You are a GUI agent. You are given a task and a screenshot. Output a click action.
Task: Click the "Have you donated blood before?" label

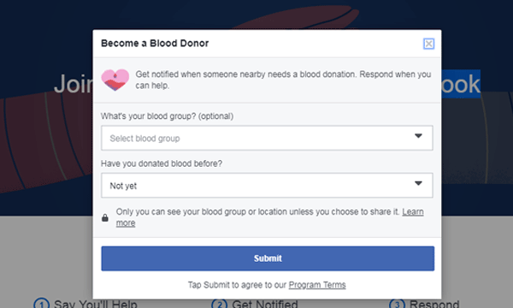click(x=162, y=163)
